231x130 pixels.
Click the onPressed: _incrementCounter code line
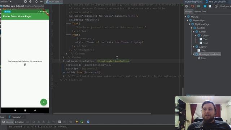(88, 65)
